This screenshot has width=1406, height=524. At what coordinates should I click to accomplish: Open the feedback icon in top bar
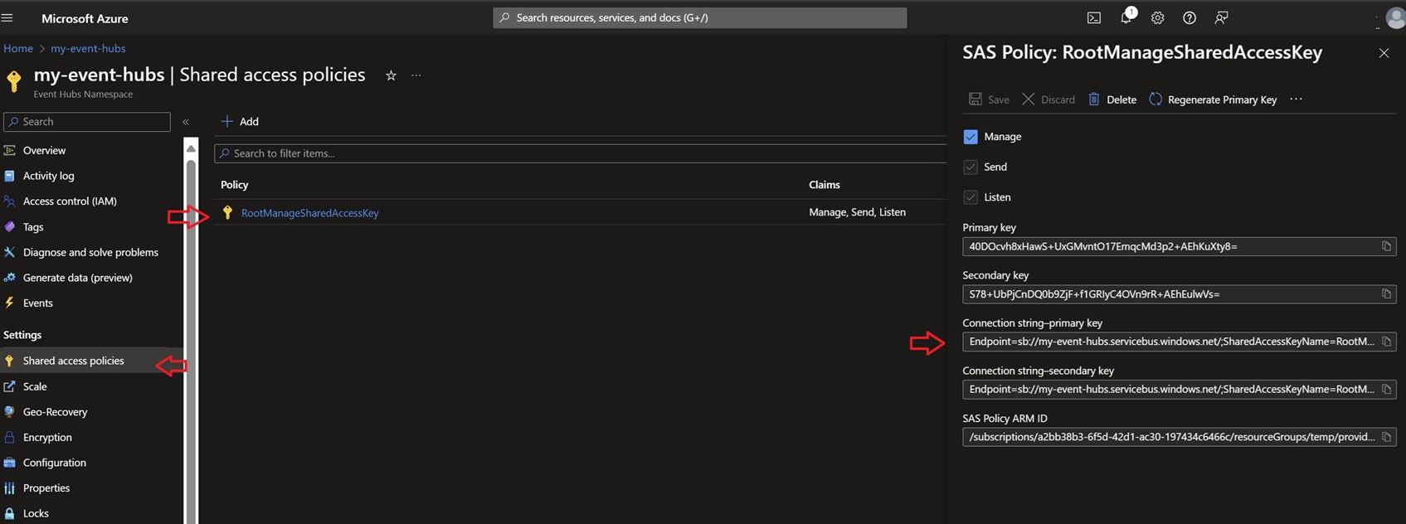click(1221, 17)
